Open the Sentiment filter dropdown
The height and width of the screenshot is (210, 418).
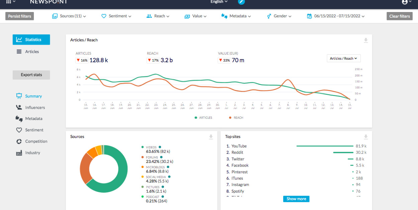click(116, 16)
